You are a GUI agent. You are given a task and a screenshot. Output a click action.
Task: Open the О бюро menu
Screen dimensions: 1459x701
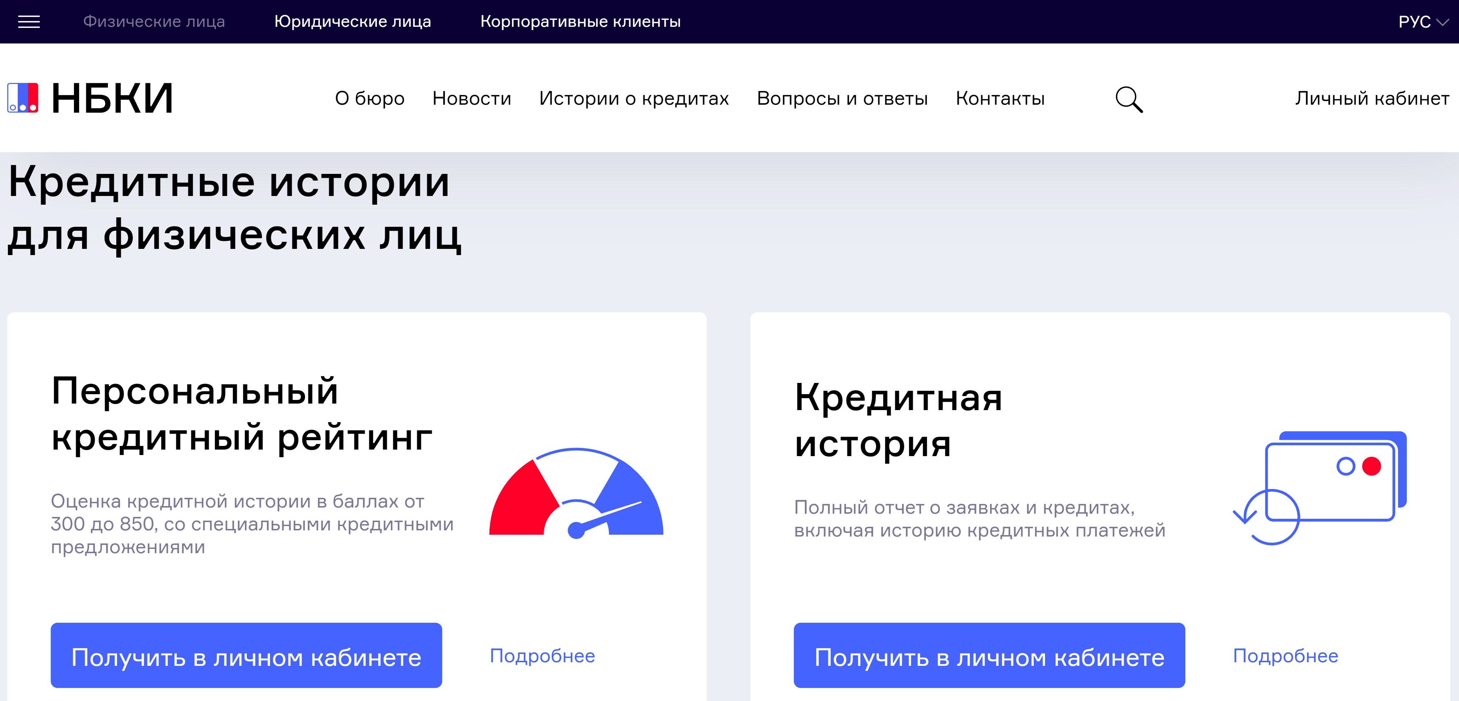pos(369,98)
